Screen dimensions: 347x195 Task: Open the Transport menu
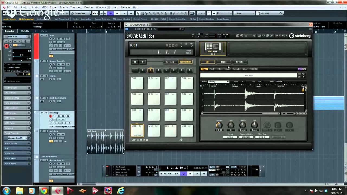[76, 7]
